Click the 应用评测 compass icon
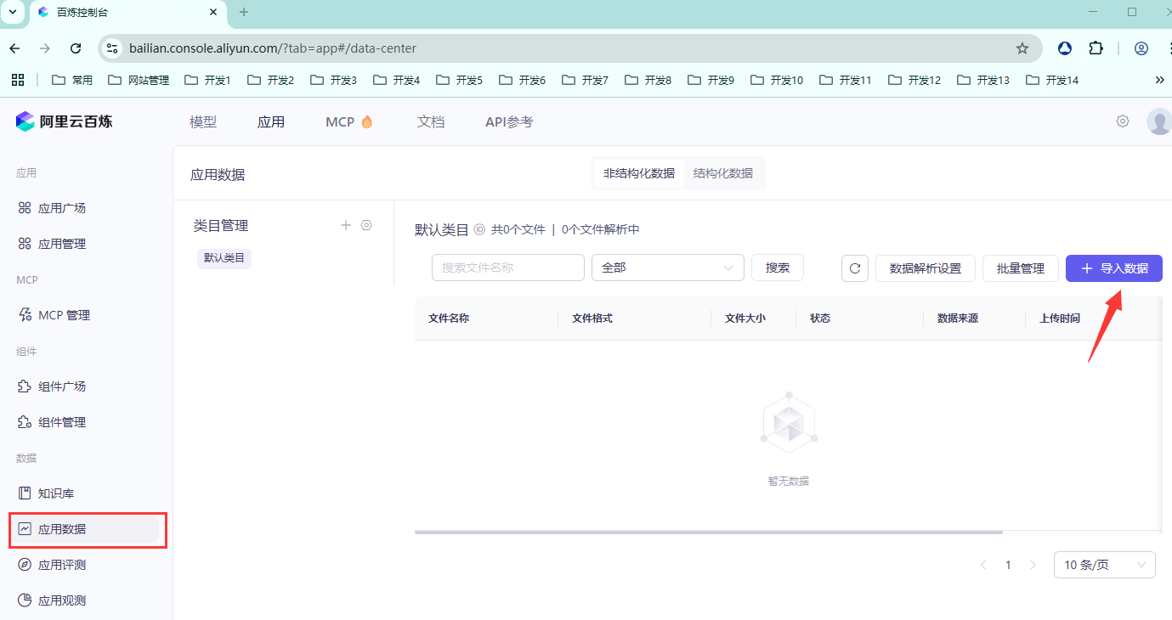The width and height of the screenshot is (1172, 620). coord(25,565)
